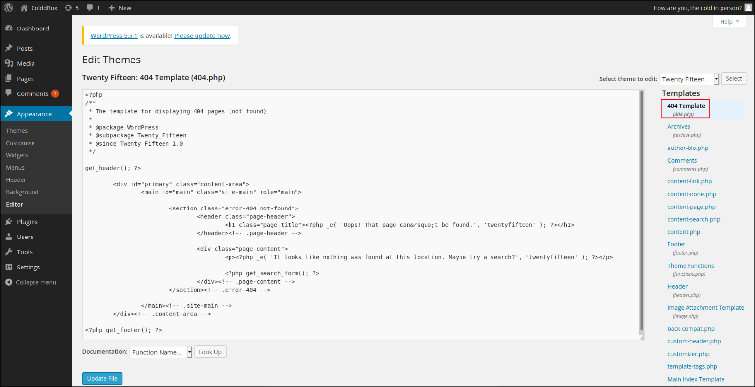Click Update File button
This screenshot has height=387, width=755.
point(102,379)
